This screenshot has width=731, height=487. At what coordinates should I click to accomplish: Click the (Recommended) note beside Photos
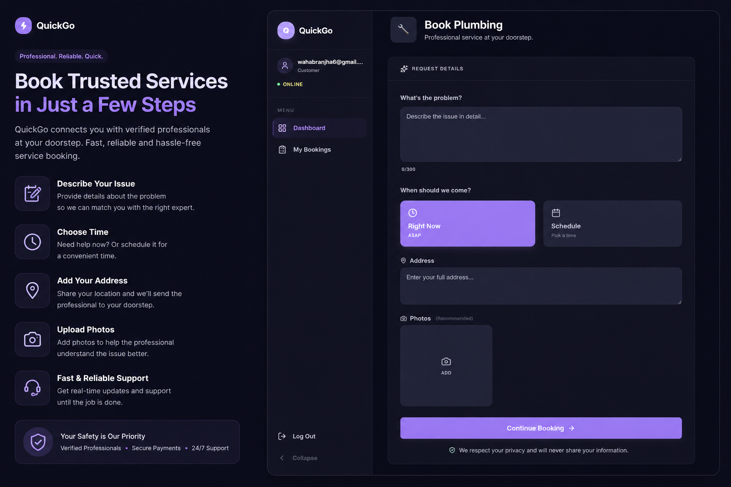(454, 319)
